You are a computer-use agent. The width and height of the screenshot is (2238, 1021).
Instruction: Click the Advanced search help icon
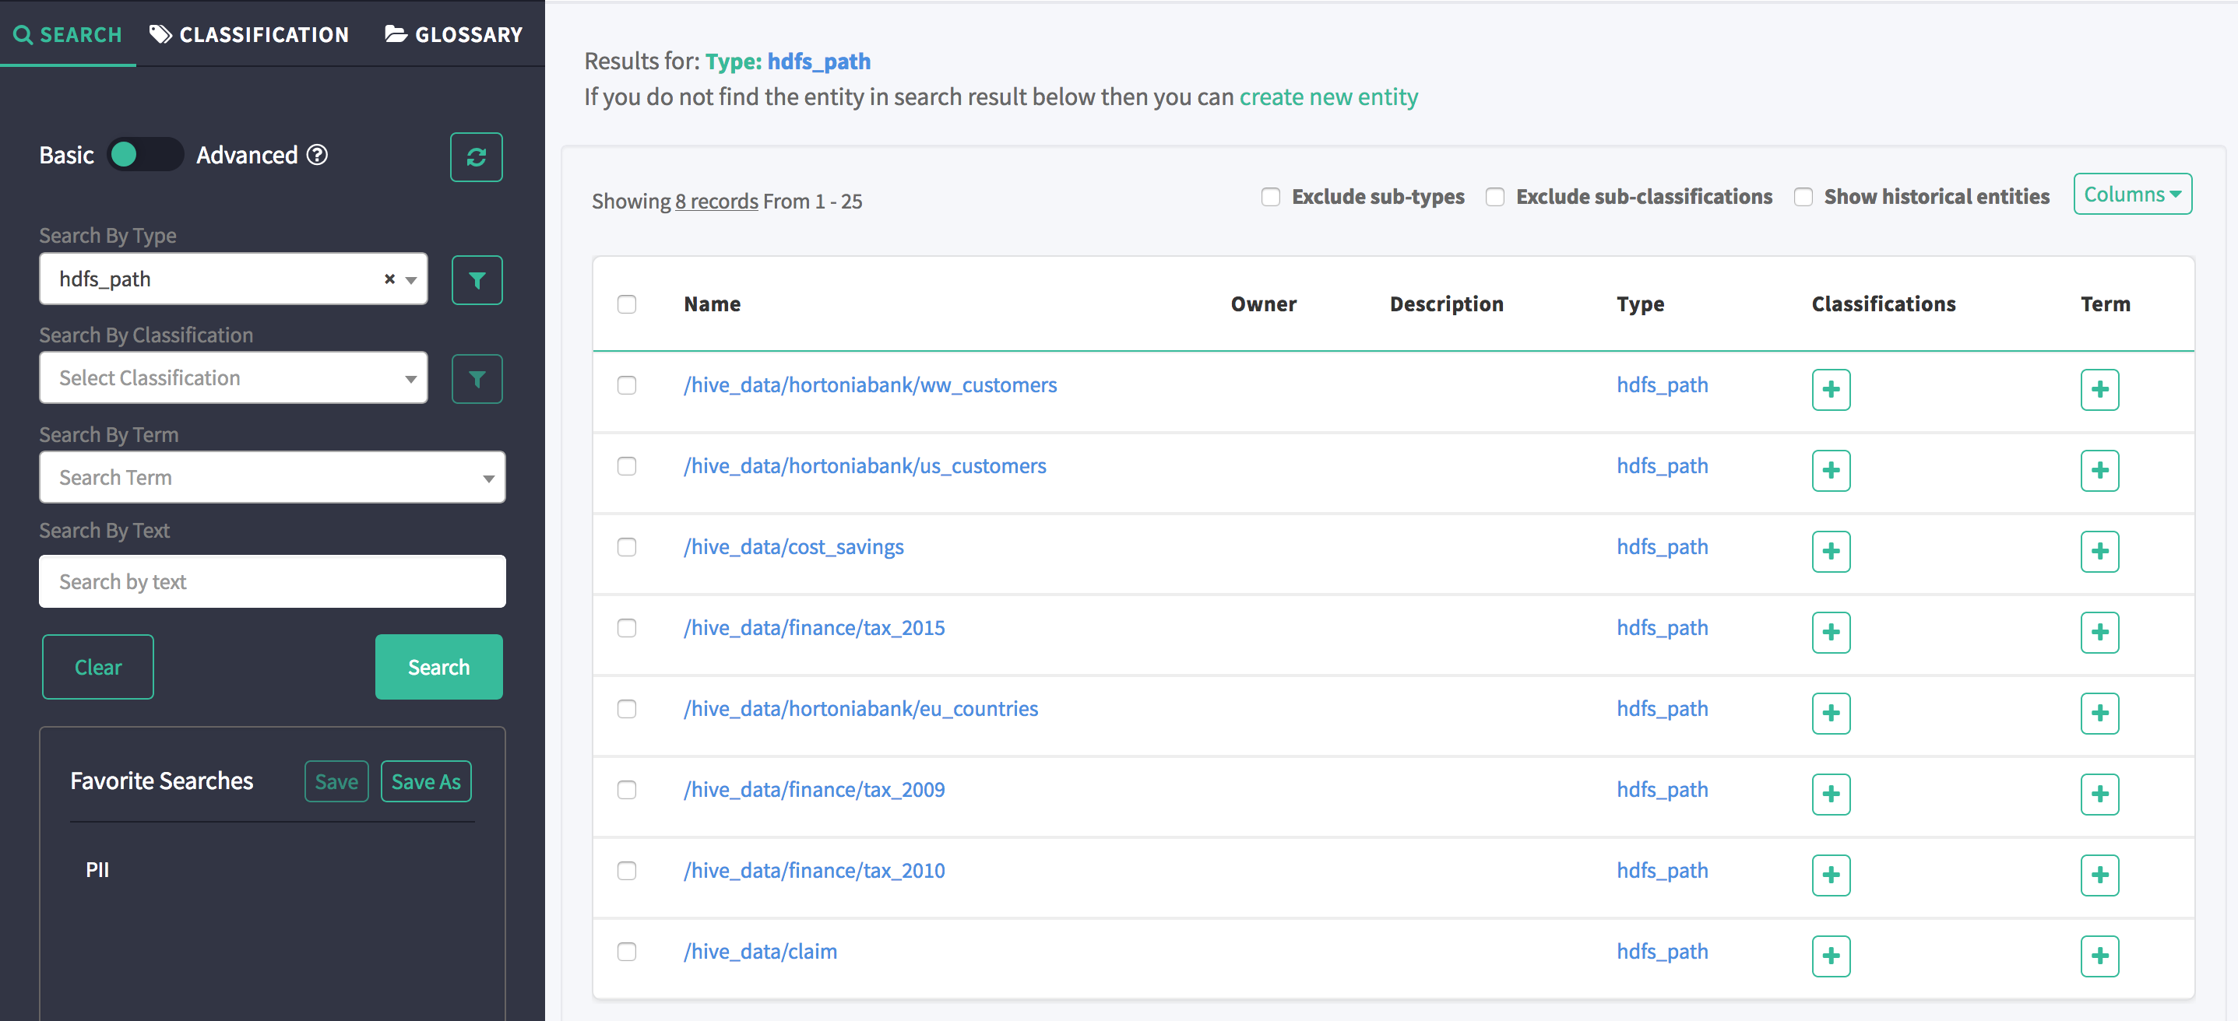(x=318, y=155)
